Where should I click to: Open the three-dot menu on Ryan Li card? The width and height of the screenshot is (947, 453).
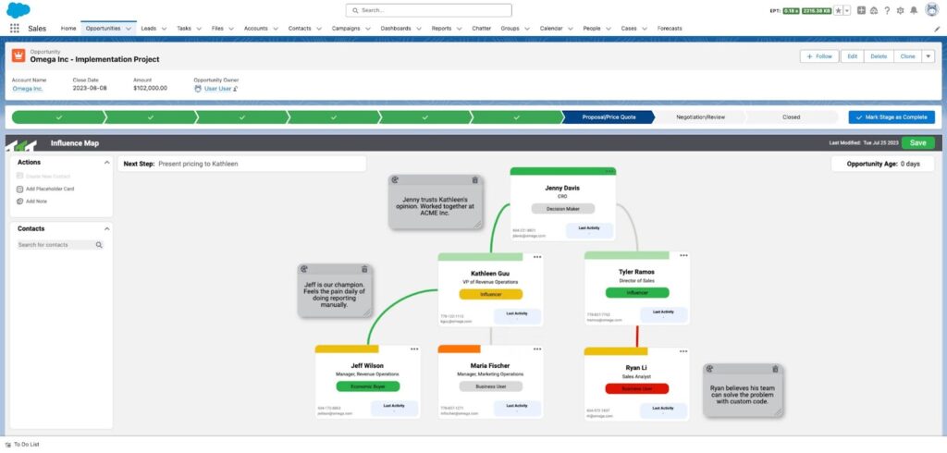[x=683, y=351]
